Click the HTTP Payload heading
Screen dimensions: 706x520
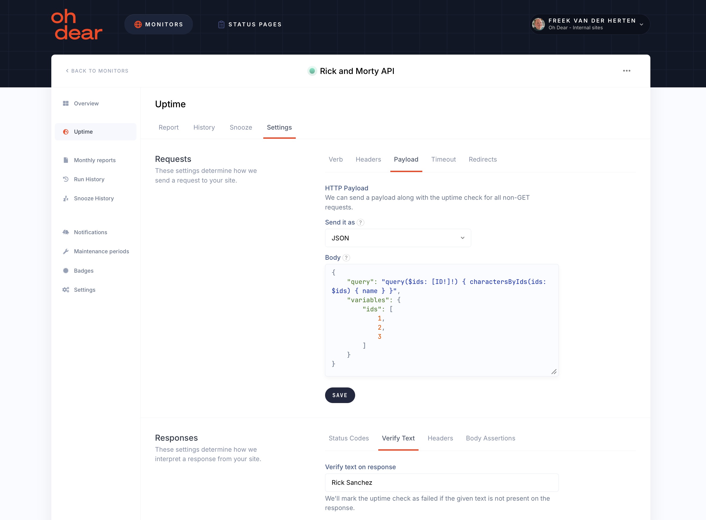[x=347, y=188]
